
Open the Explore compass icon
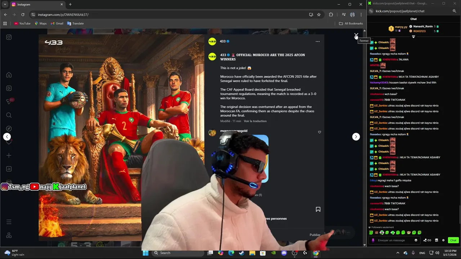9,128
